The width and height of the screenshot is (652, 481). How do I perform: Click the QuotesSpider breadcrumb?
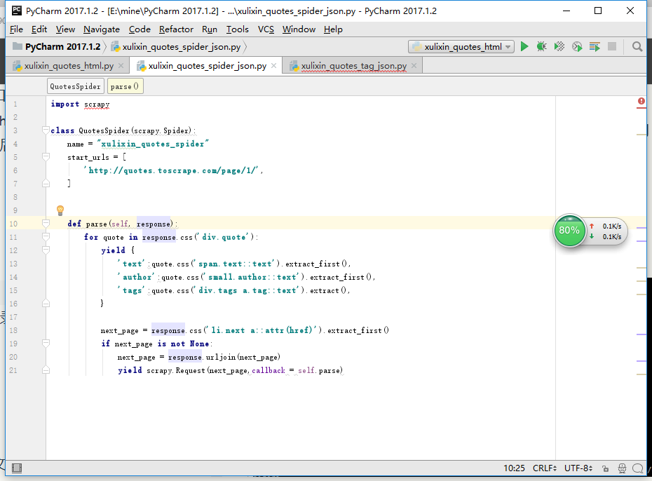pyautogui.click(x=75, y=86)
